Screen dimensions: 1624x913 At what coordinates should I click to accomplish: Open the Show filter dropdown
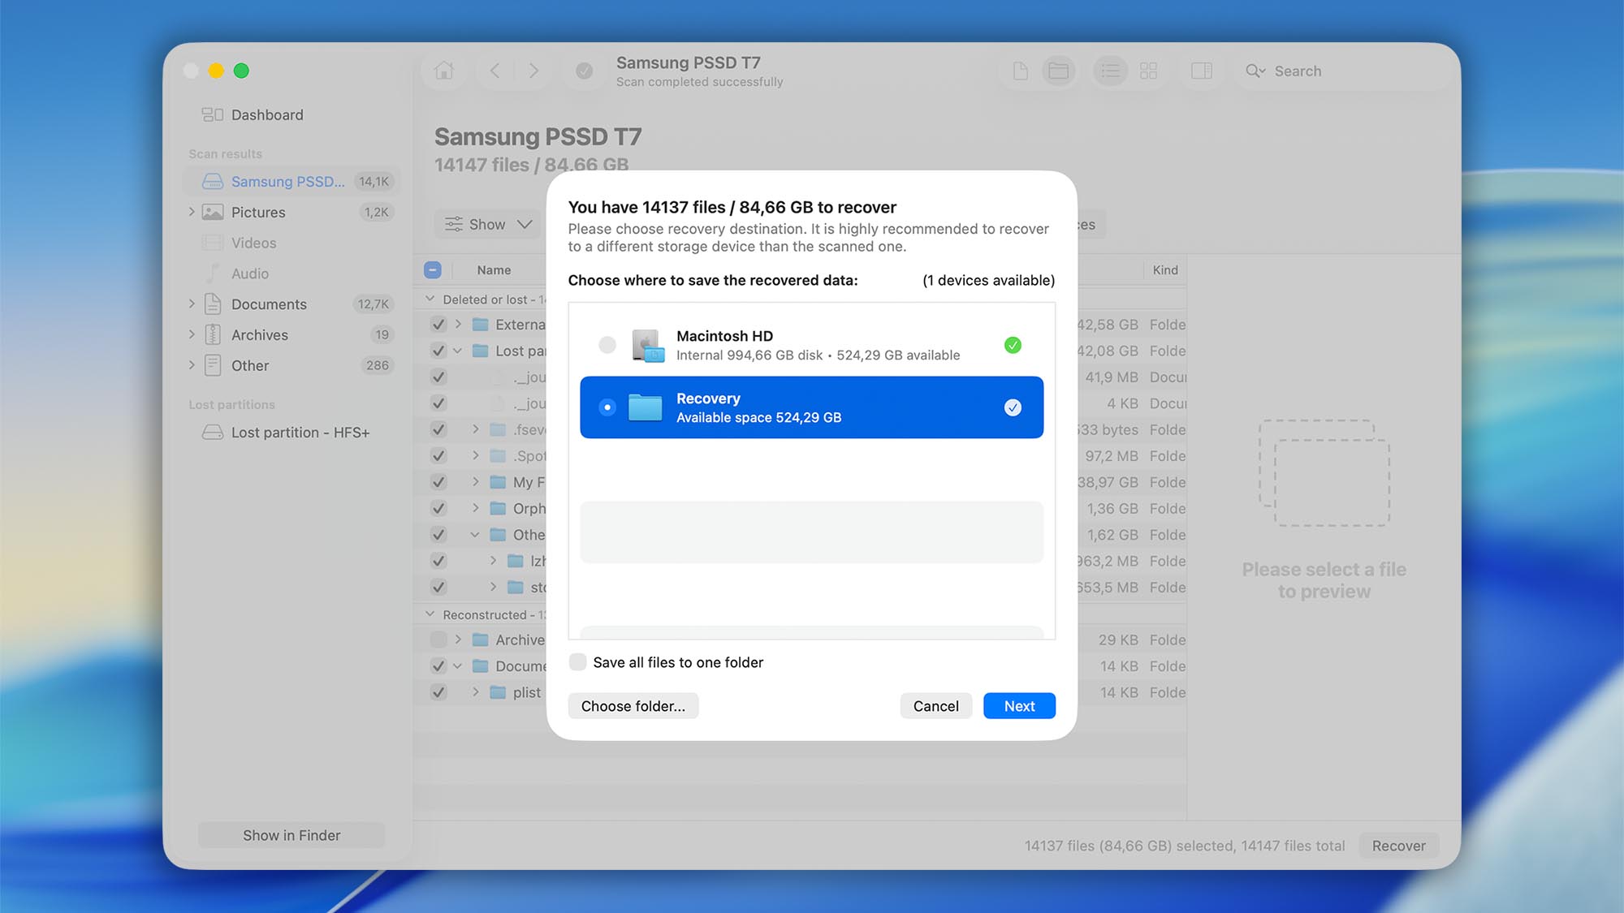click(x=486, y=224)
